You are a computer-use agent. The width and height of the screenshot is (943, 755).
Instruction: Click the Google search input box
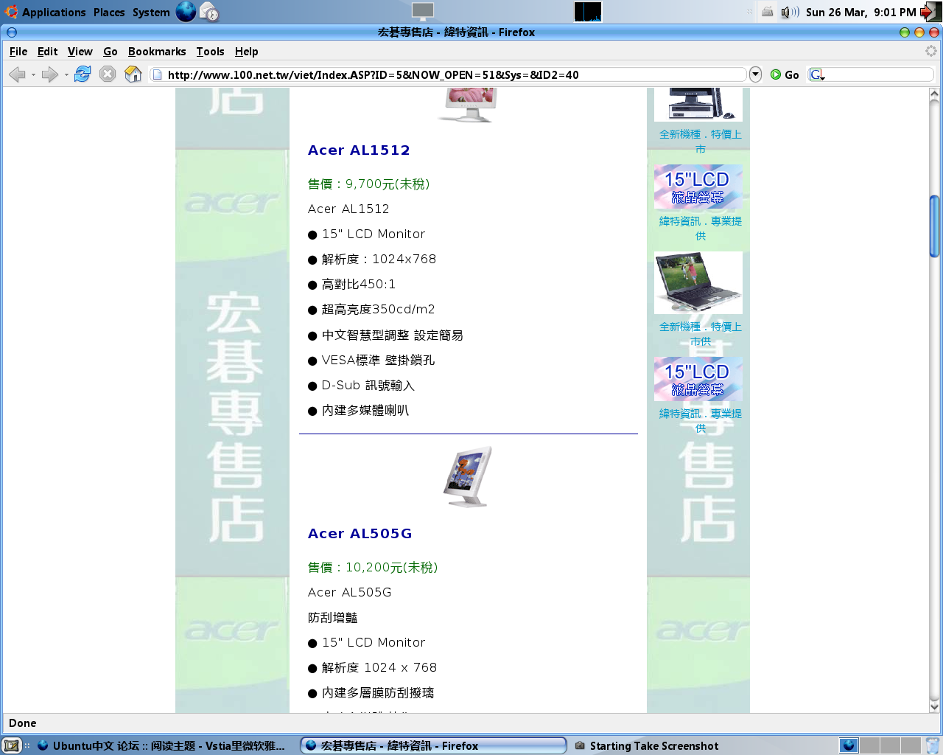880,74
